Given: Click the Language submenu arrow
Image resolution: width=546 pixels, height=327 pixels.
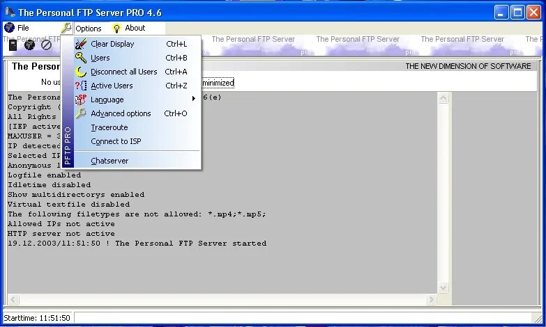Looking at the screenshot, I should click(194, 99).
